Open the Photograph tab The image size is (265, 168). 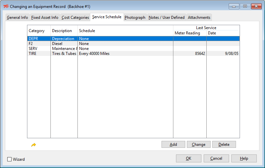click(135, 18)
